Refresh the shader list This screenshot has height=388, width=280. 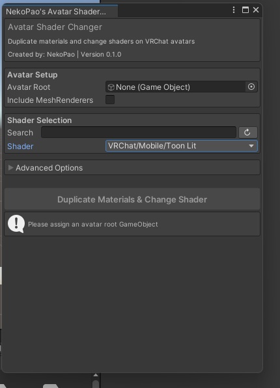tap(248, 132)
